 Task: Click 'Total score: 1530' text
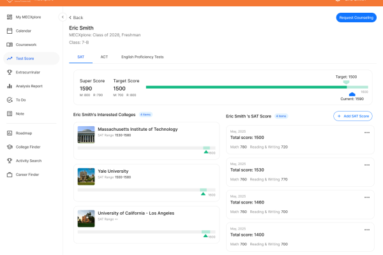pyautogui.click(x=247, y=170)
